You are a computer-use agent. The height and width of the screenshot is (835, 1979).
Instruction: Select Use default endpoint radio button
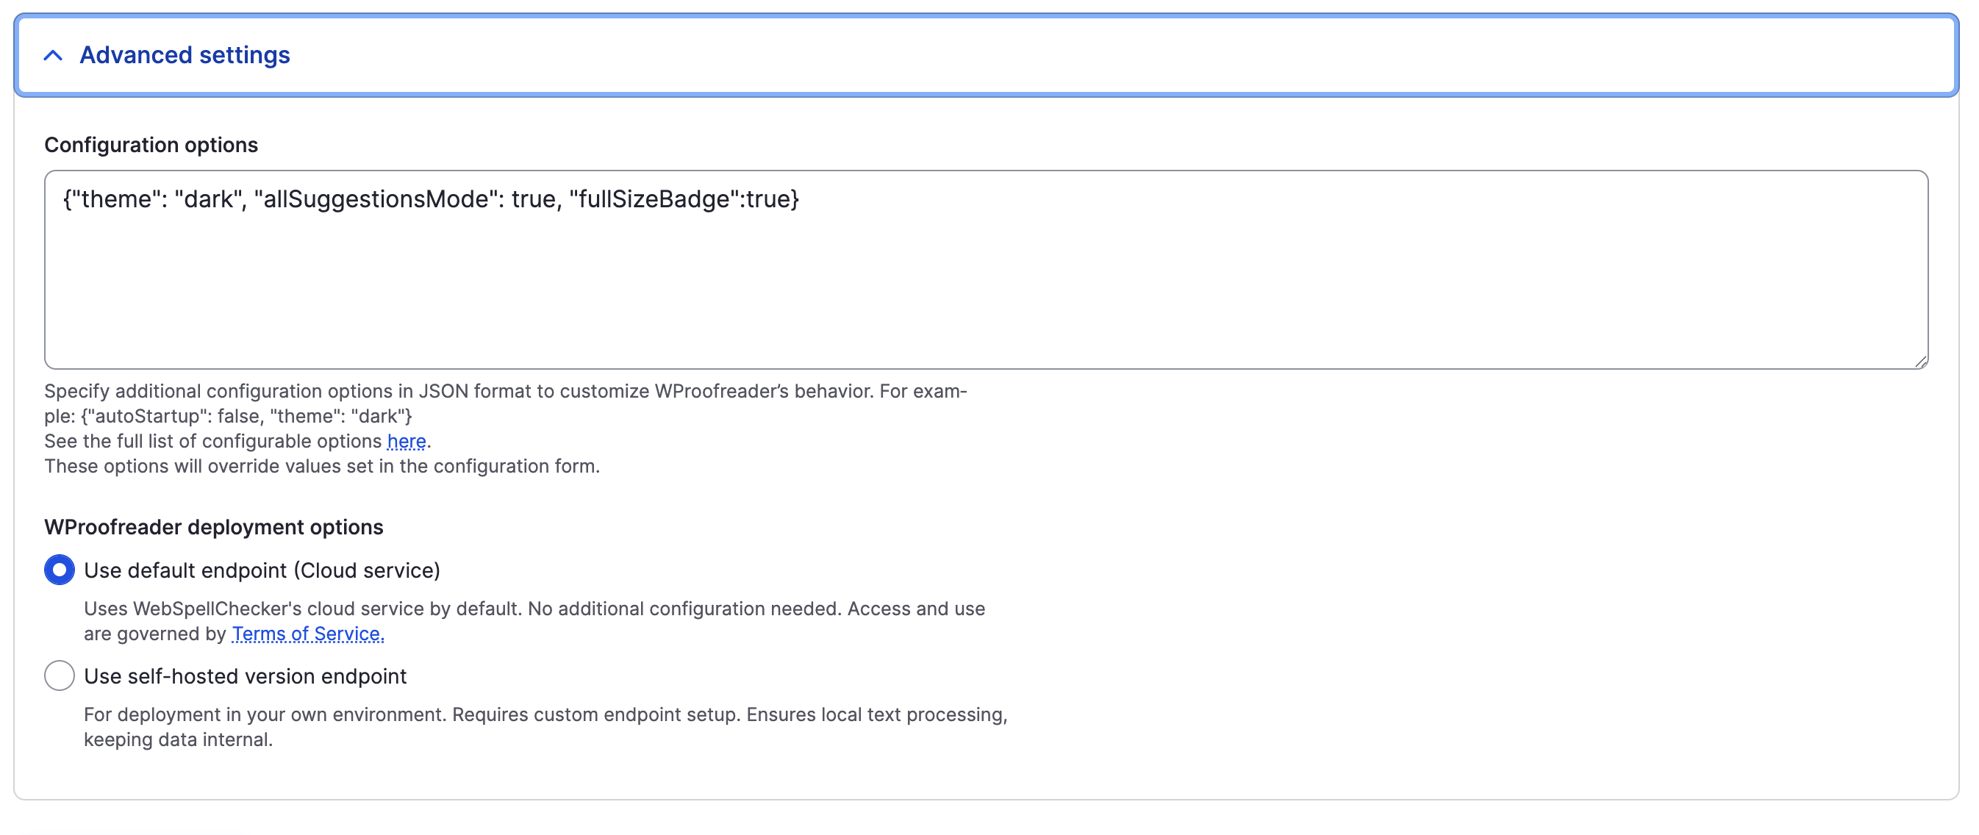point(59,570)
